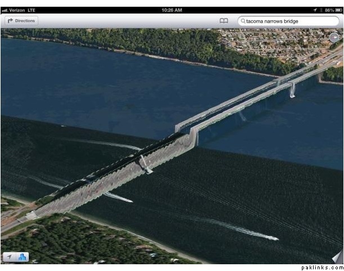Tap the battery indicator in status bar
Viewport: 344px width, 271px height.
(335, 10)
